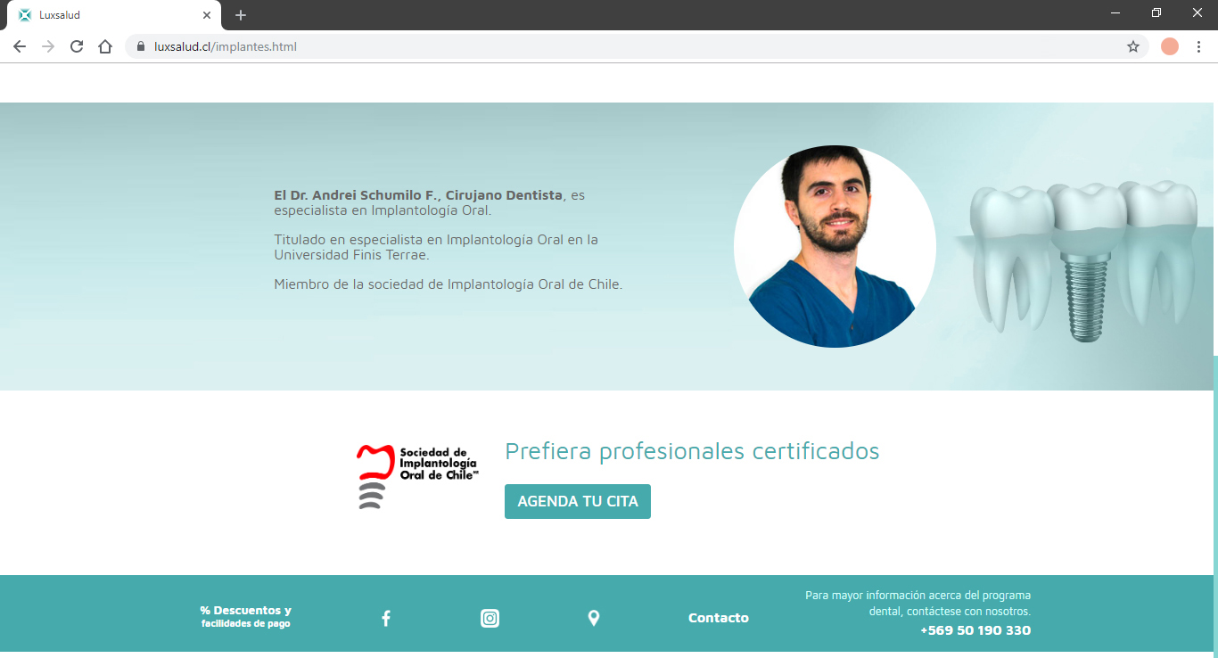Viewport: 1218px width, 658px height.
Task: Open the browser home page
Action: [x=105, y=46]
